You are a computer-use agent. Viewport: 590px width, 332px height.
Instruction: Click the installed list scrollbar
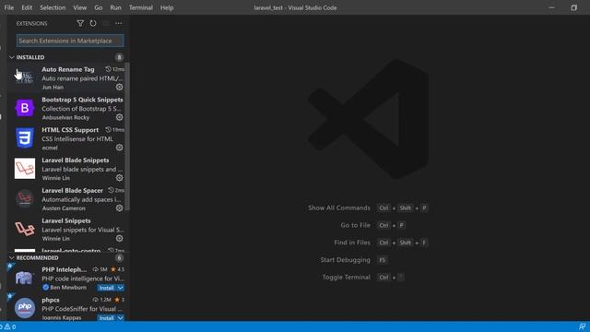[x=127, y=136]
